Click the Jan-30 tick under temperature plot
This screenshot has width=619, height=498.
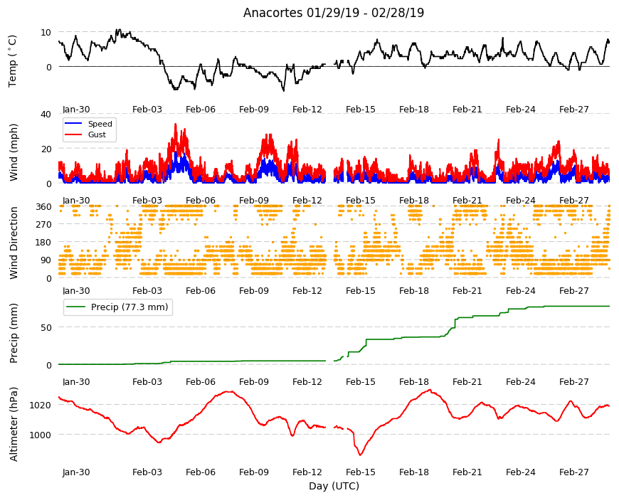(x=76, y=110)
